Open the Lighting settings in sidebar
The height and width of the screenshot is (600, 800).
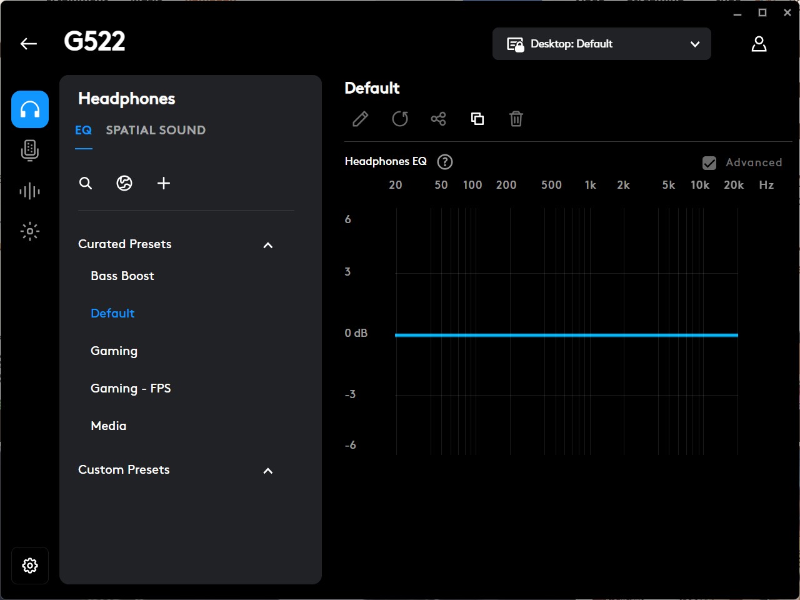[x=29, y=231]
